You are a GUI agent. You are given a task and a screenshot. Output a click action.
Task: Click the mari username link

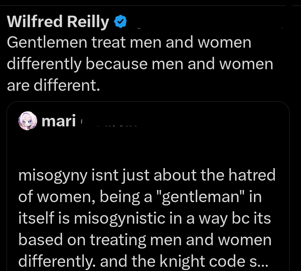[58, 121]
